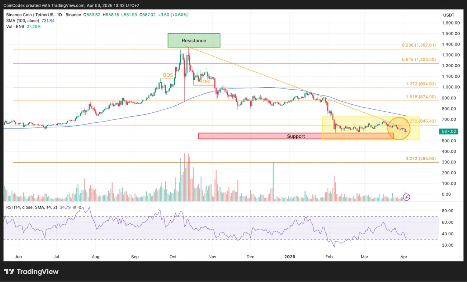Click the 900.00 price axis label
Image resolution: width=467 pixels, height=282 pixels.
point(450,98)
